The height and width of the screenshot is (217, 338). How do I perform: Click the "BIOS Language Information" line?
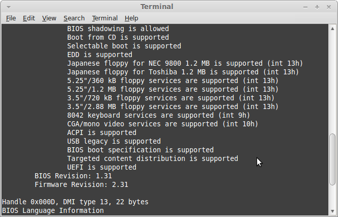53,210
